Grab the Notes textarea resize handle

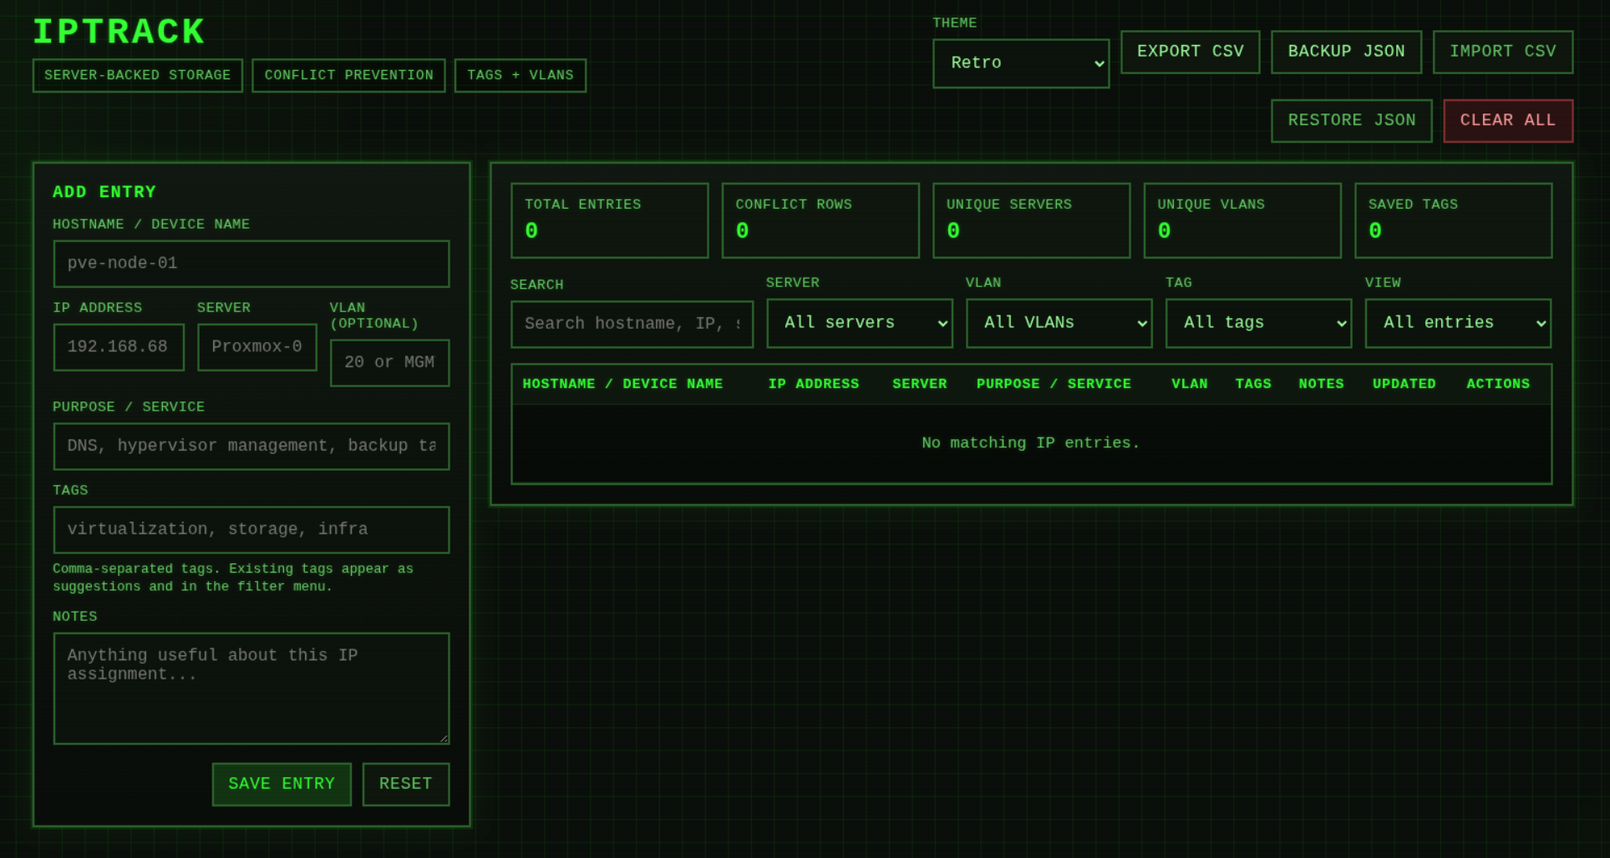444,739
